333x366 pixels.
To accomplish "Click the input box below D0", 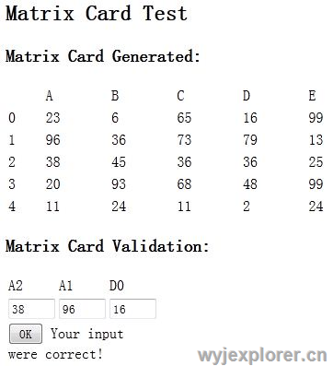I will point(132,309).
